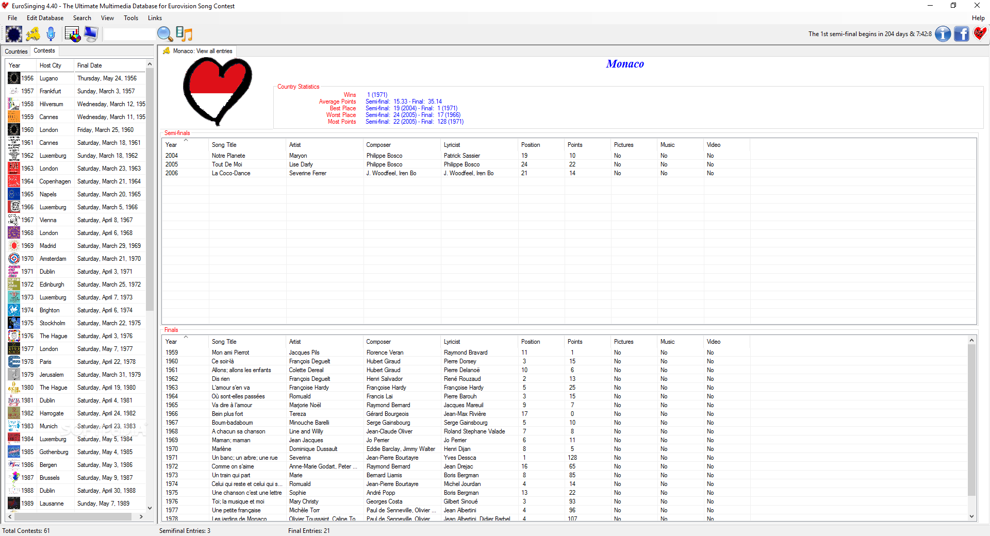Image resolution: width=990 pixels, height=536 pixels.
Task: Click the Final Date column header
Action: (110, 65)
